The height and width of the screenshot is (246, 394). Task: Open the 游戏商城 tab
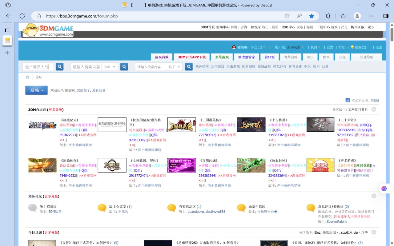(x=162, y=57)
